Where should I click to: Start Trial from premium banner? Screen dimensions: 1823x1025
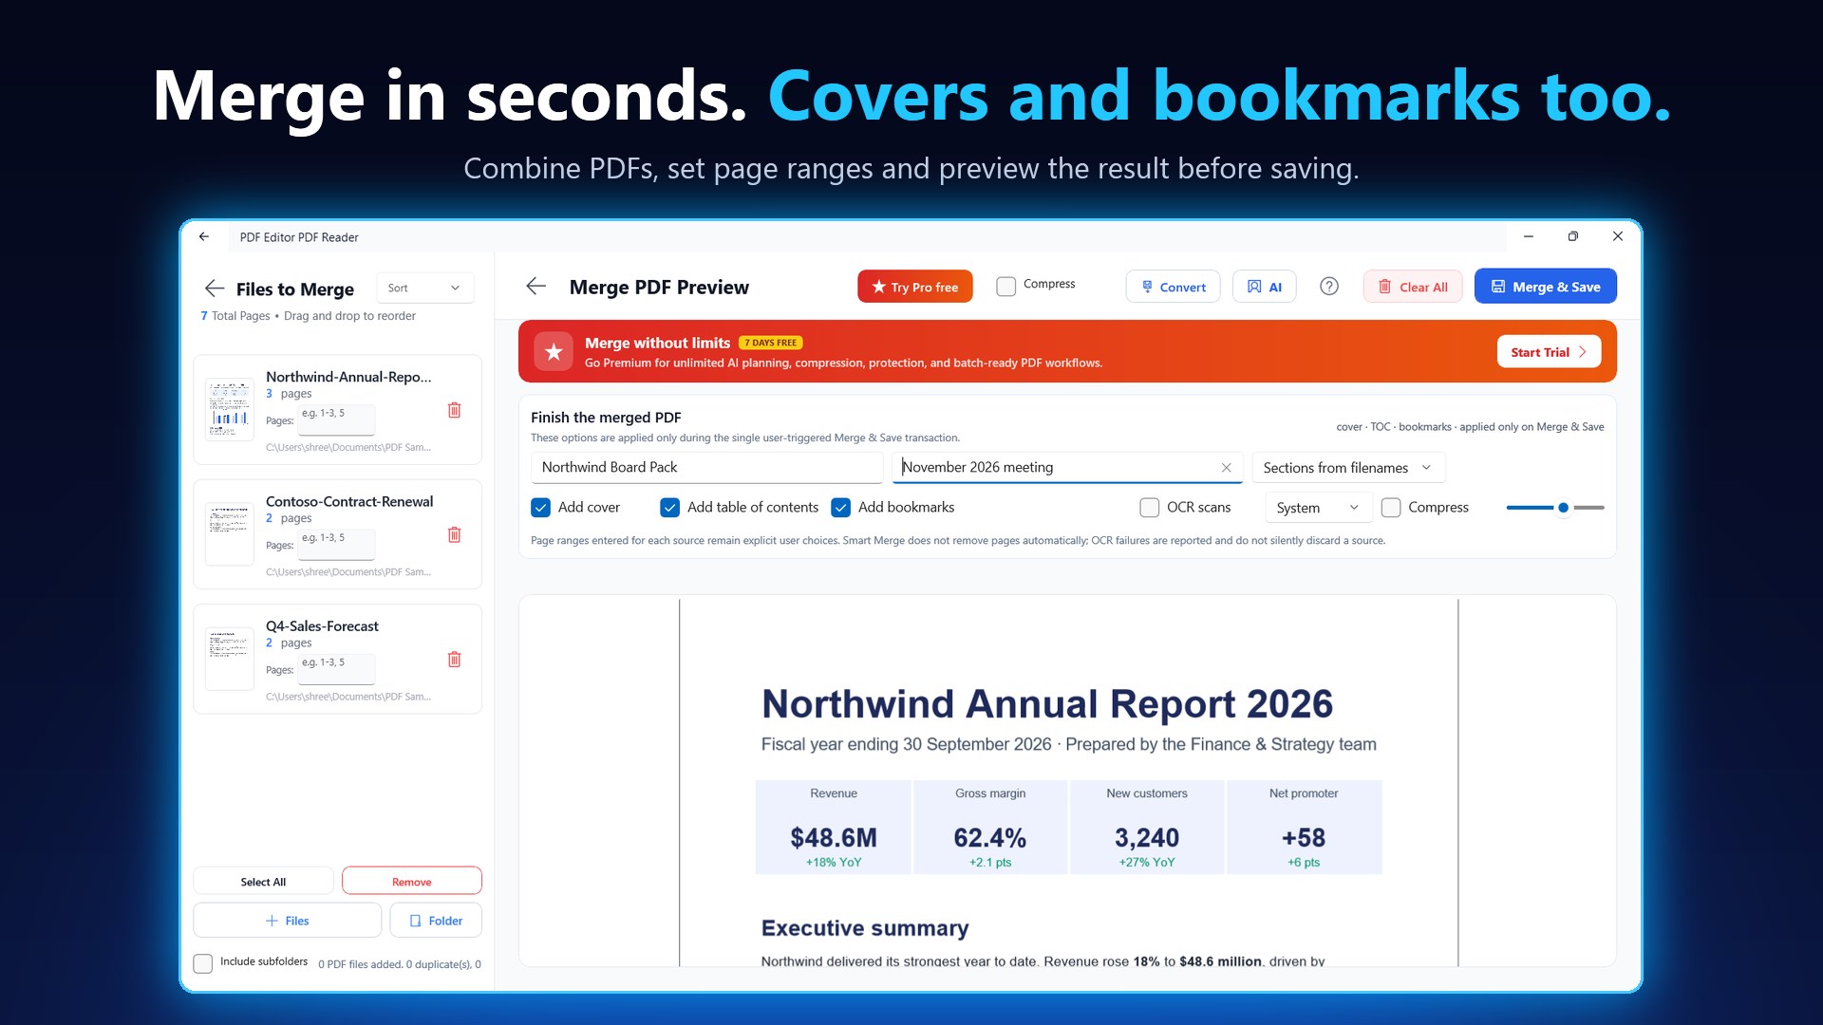tap(1549, 351)
